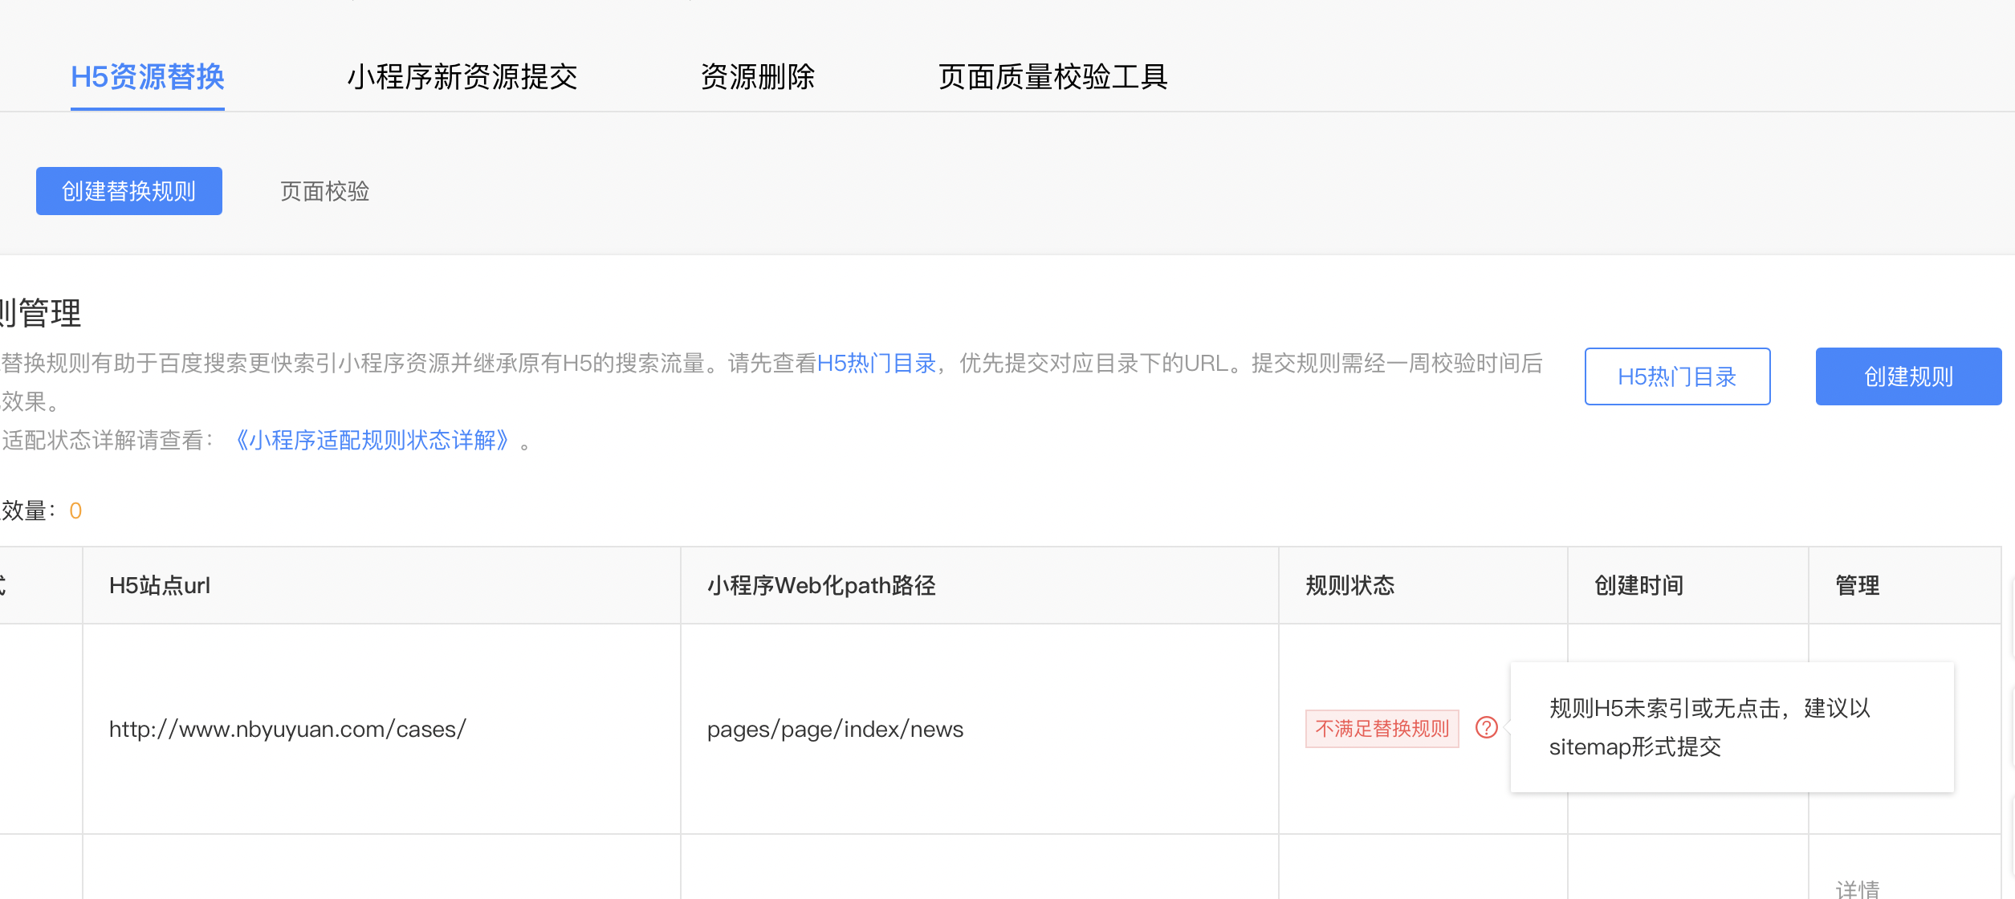The height and width of the screenshot is (899, 2015).
Task: Click the 小程序Web化path路径 column header
Action: point(821,585)
